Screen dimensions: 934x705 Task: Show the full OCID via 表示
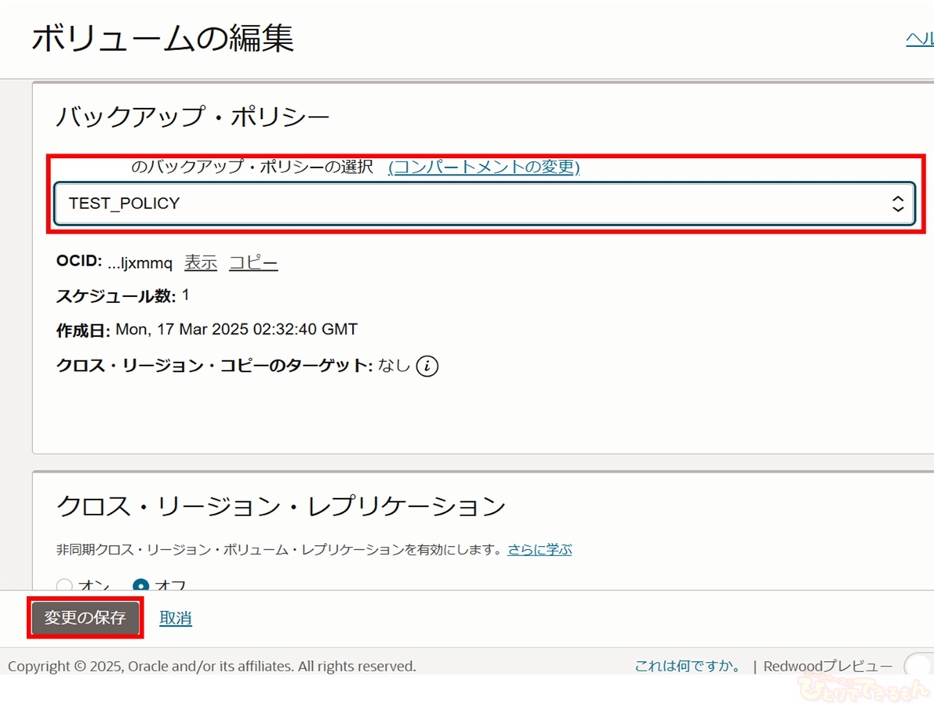[x=201, y=263]
